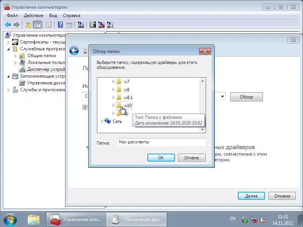
Task: Open Help via the question mark icon
Action: pyautogui.click(x=60, y=25)
